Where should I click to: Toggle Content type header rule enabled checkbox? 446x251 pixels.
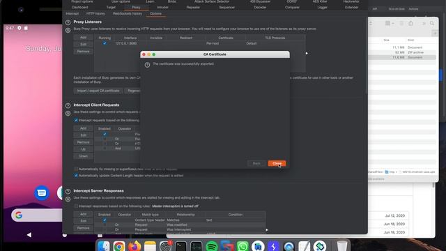coord(105,220)
